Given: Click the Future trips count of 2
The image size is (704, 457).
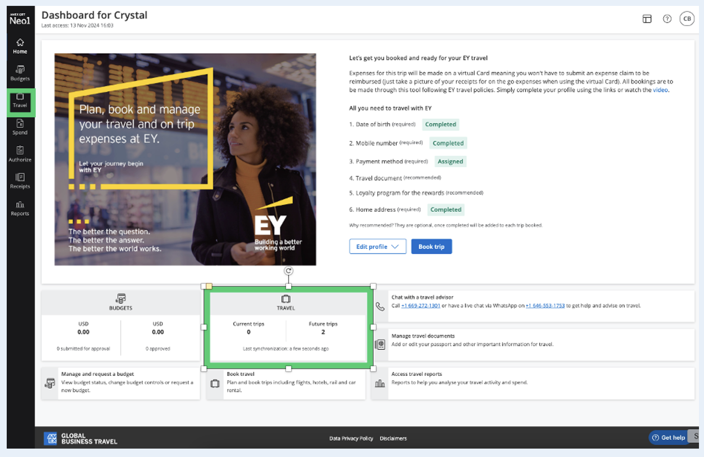Looking at the screenshot, I should (x=323, y=332).
